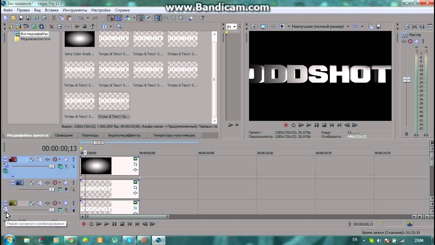Select the Все медиафайлы folder
This screenshot has height=245, width=435.
pos(34,34)
